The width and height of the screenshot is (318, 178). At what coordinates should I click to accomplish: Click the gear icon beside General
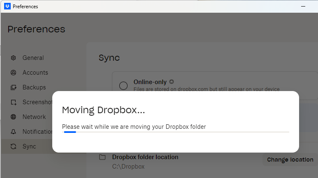[x=14, y=58]
